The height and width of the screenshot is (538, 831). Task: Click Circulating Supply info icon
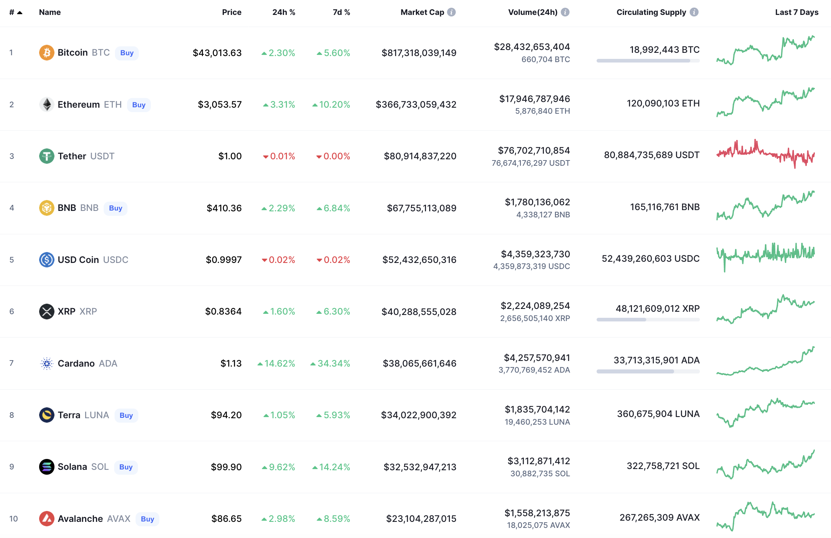tap(694, 12)
